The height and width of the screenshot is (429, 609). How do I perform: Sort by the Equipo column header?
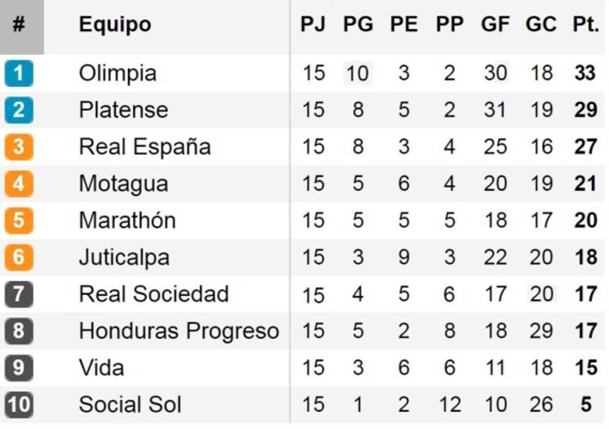point(115,24)
